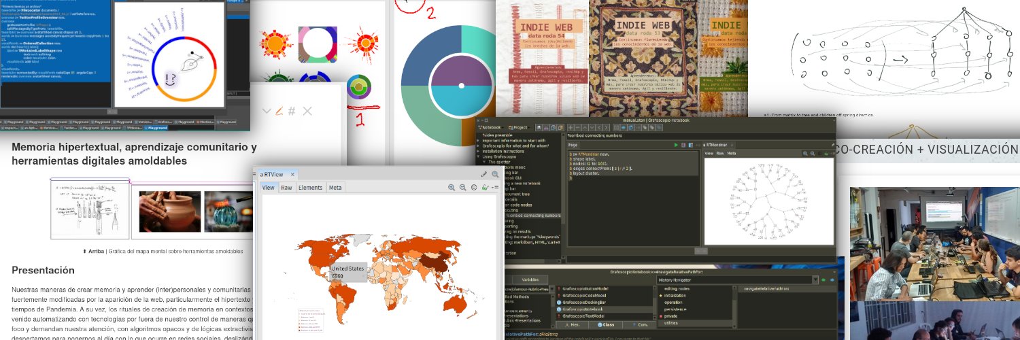The height and width of the screenshot is (340, 1020).
Task: Zoom in using RTView map toolbar
Action: click(452, 187)
